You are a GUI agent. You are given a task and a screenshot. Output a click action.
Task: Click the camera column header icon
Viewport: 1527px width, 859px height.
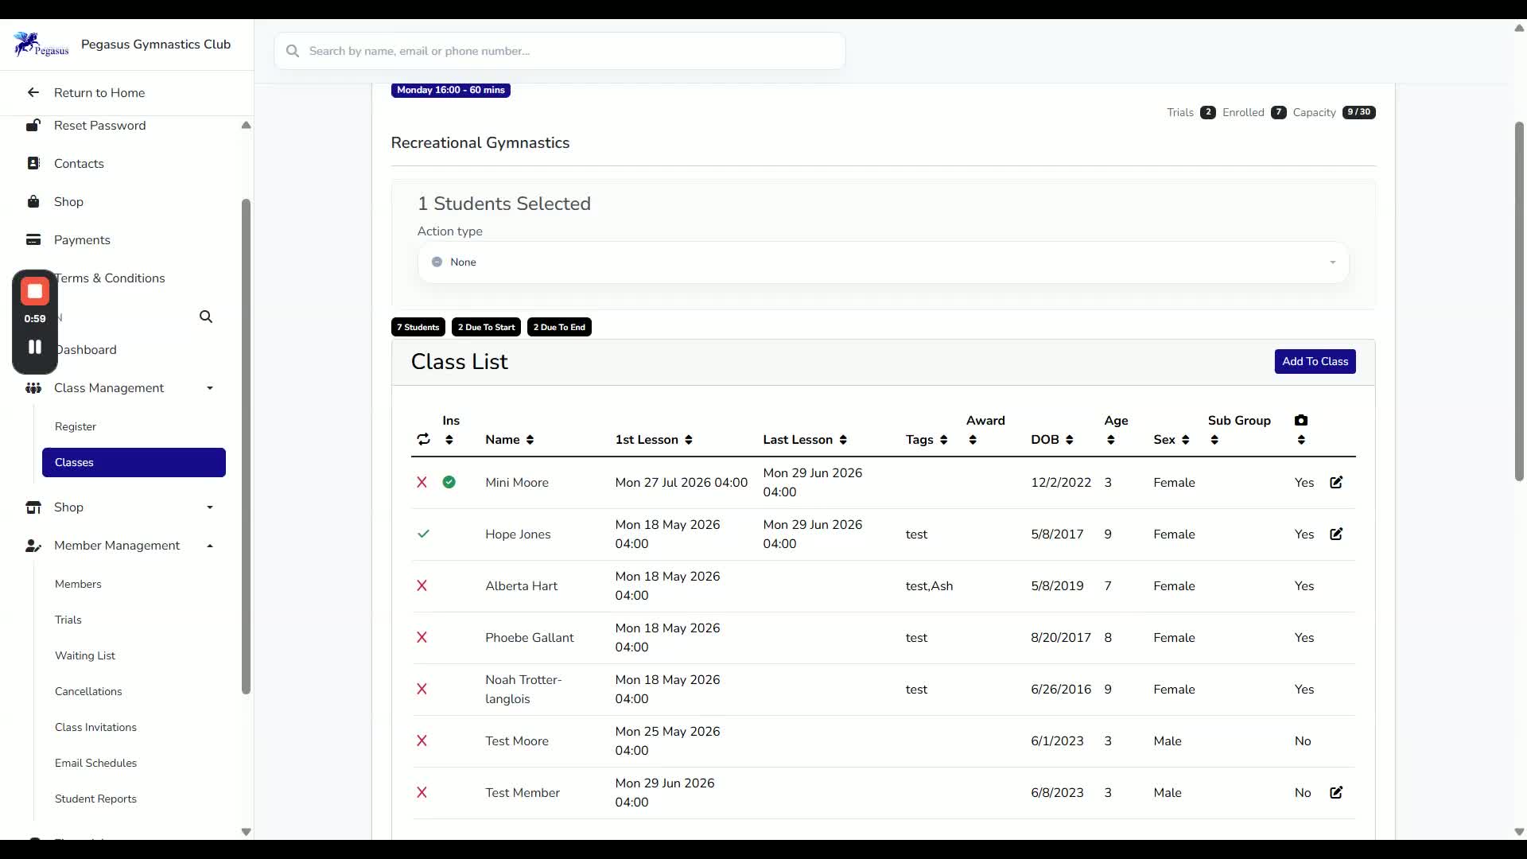pos(1301,420)
